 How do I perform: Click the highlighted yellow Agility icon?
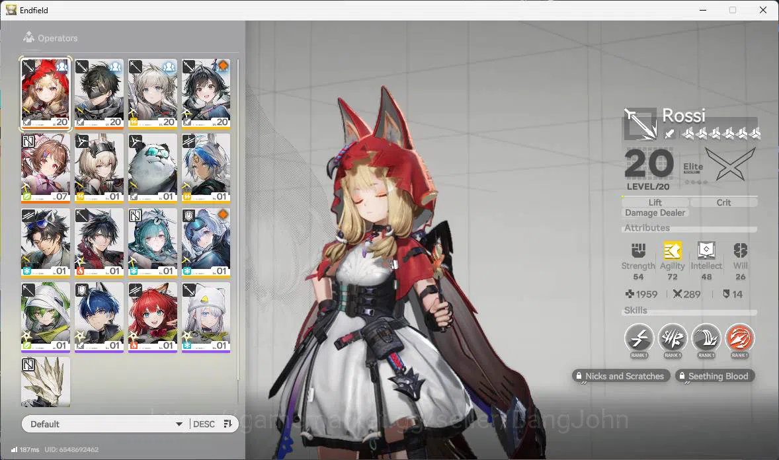click(672, 250)
